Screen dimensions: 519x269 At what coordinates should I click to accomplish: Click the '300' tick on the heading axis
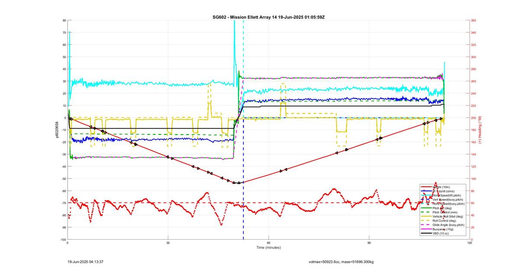474,57
